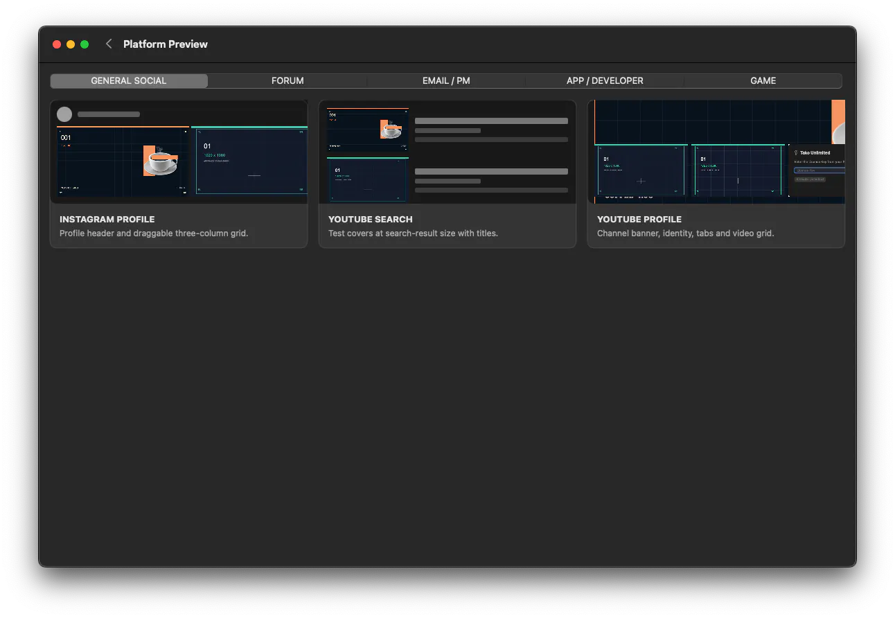
Task: Switch to the APP / DEVELOPER tab
Action: (605, 81)
